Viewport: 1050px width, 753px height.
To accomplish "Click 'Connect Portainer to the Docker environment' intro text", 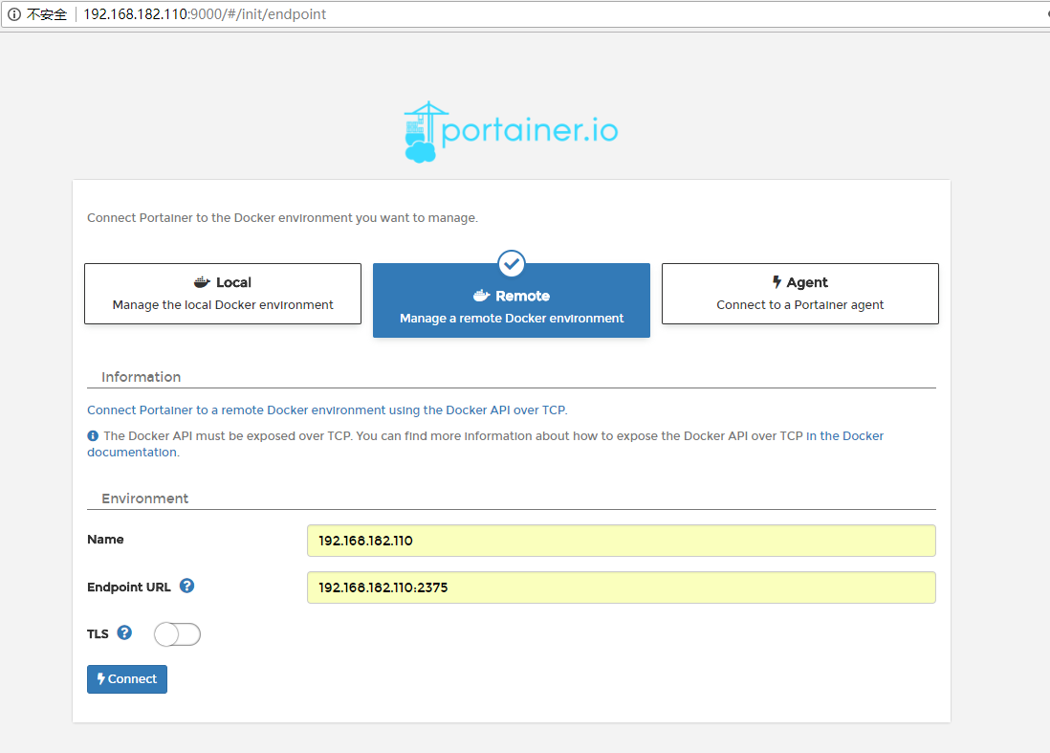I will coord(283,218).
